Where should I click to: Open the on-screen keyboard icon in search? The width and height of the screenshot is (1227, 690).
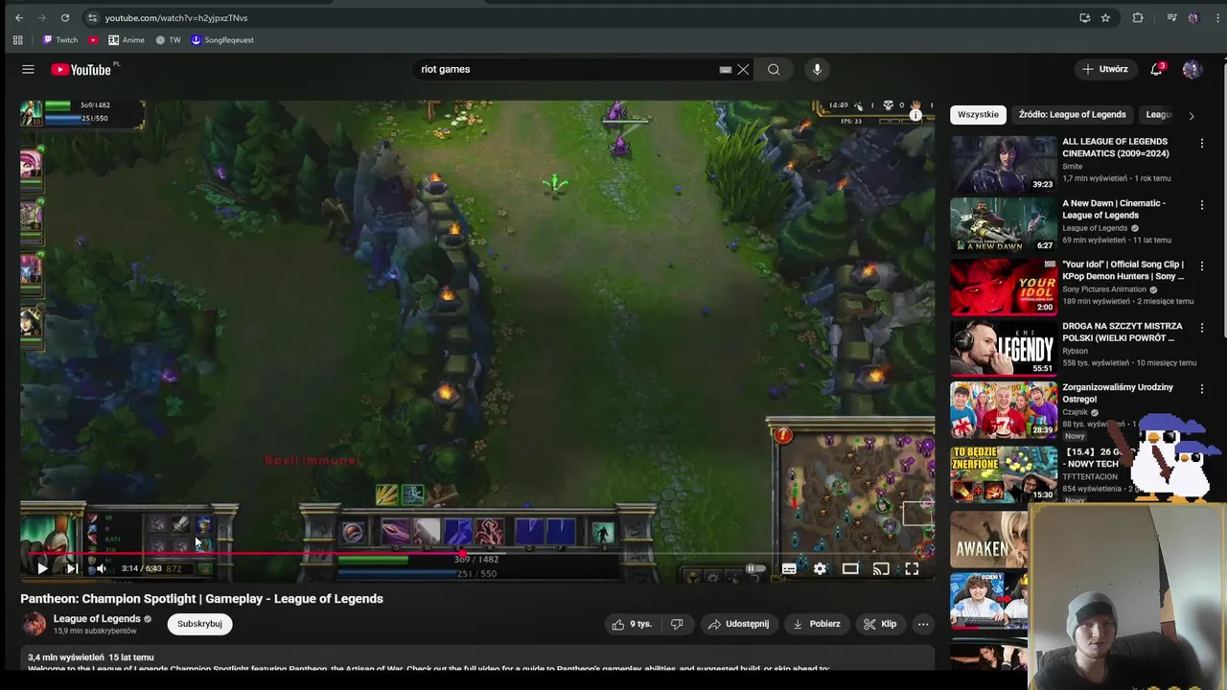point(726,69)
